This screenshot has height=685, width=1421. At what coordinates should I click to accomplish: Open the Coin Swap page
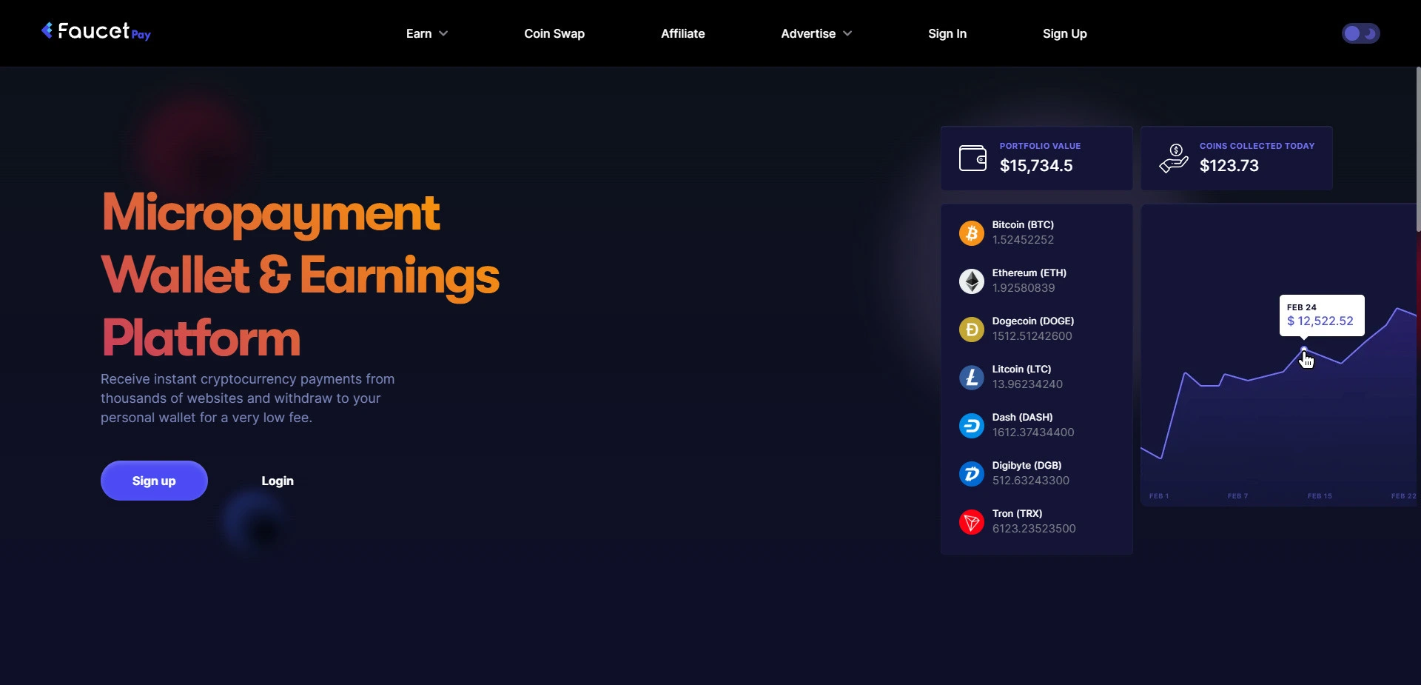pos(554,33)
